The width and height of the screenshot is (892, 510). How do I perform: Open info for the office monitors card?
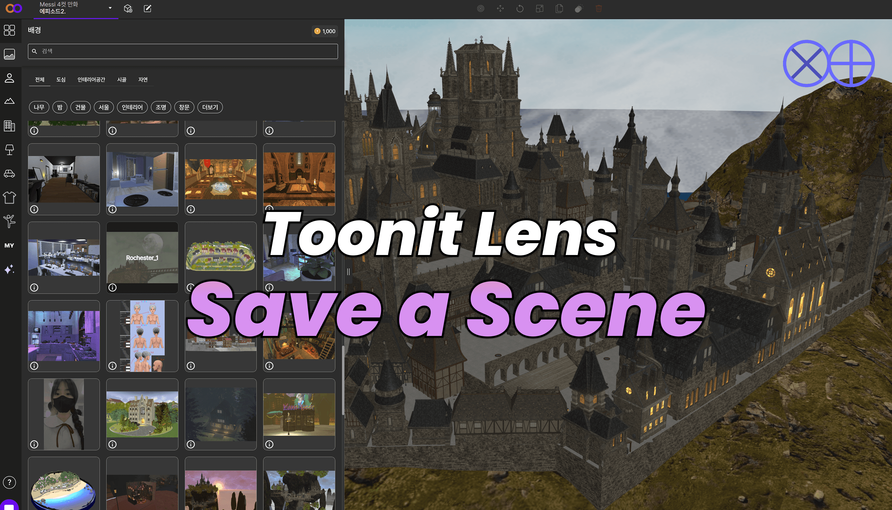point(34,288)
